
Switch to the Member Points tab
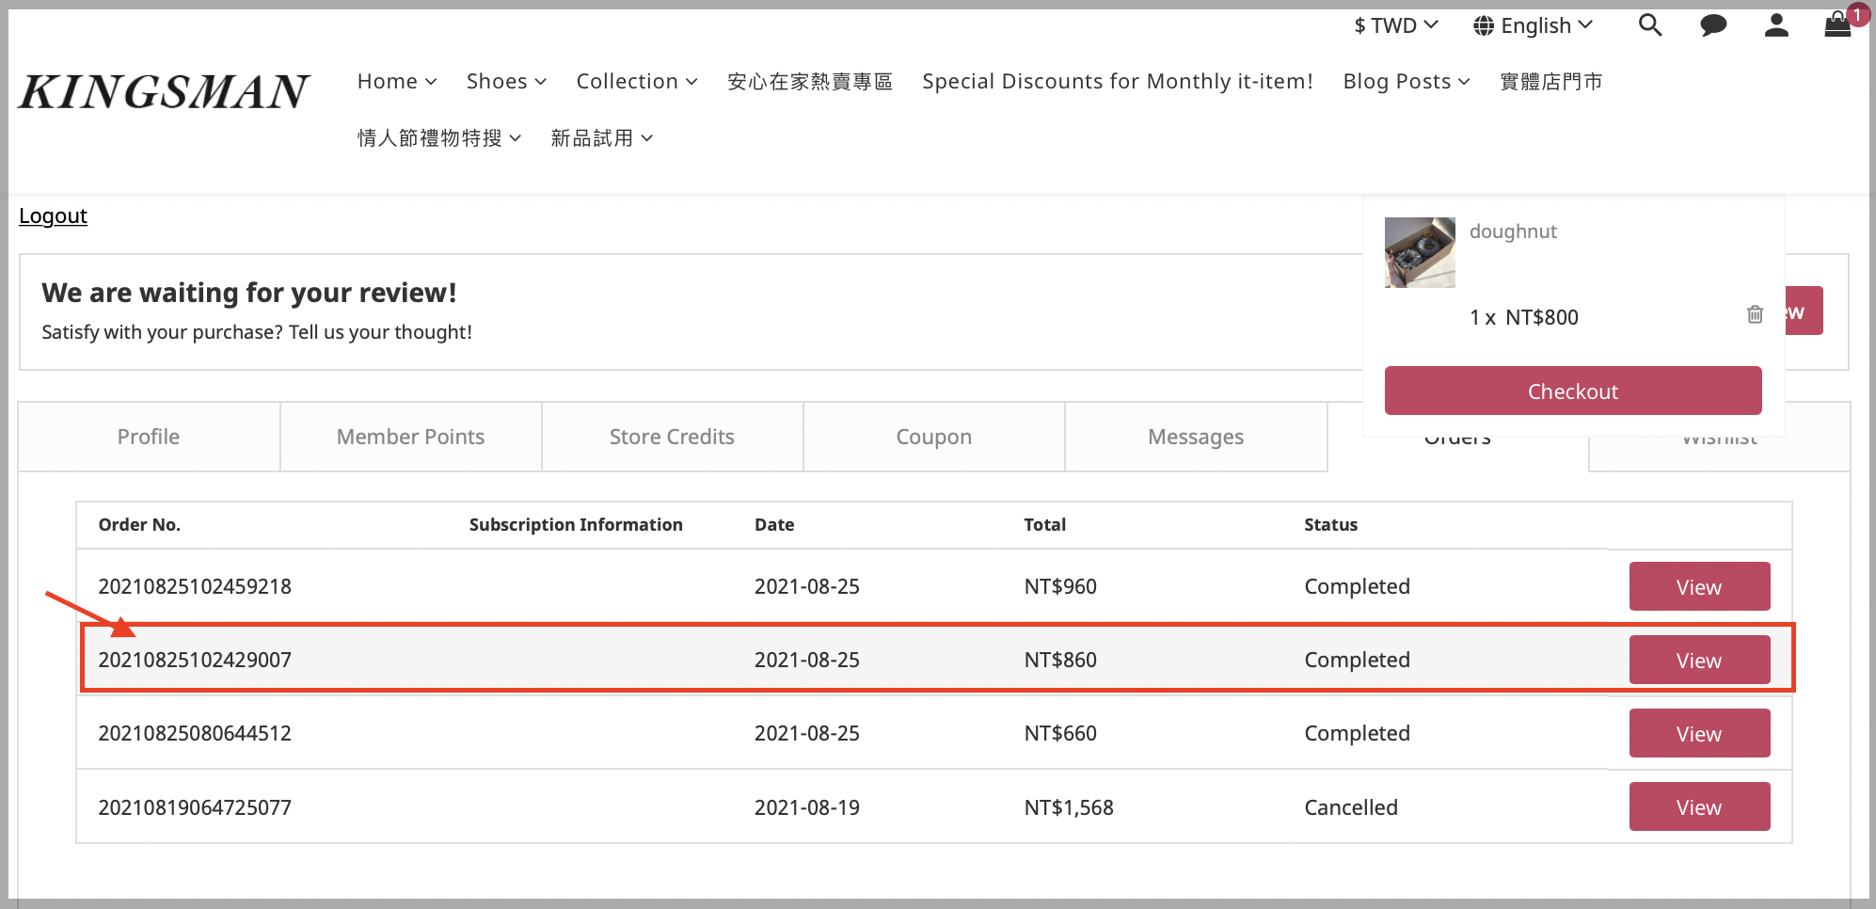(x=411, y=437)
